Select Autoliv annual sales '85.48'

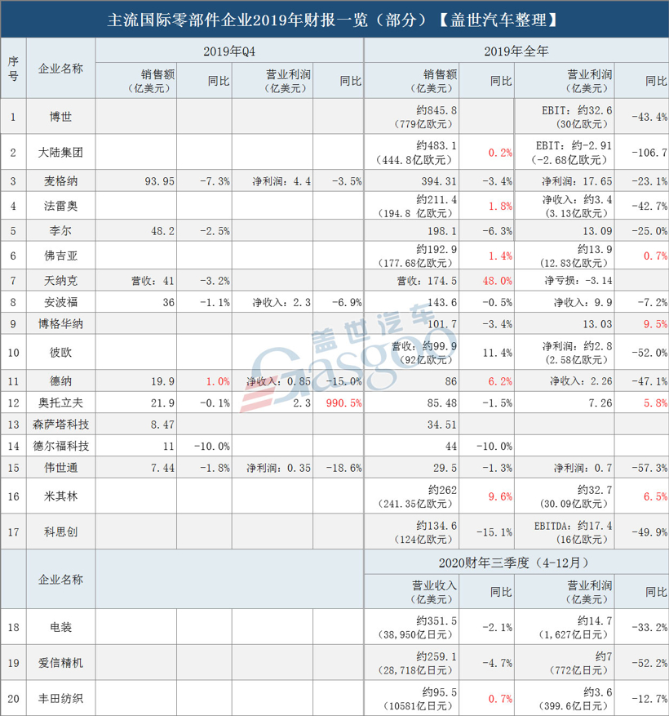pyautogui.click(x=442, y=403)
